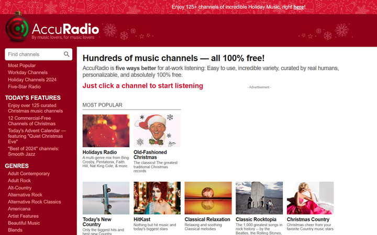377x235 pixels.
Task: Select Adult Contemporary genre
Action: pos(29,173)
